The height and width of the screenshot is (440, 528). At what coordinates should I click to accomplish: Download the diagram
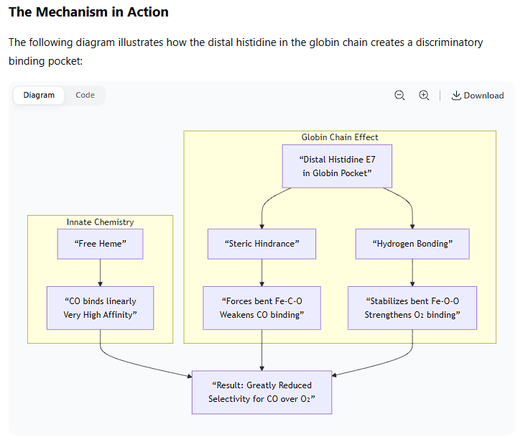pos(477,96)
